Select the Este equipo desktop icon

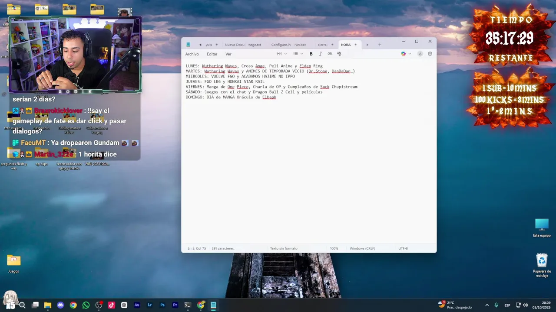542,228
